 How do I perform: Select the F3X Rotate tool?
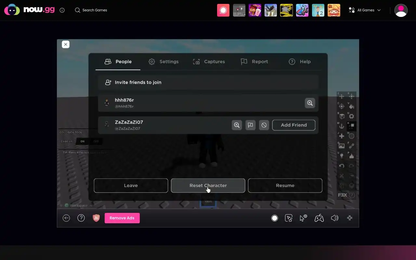coord(342,106)
